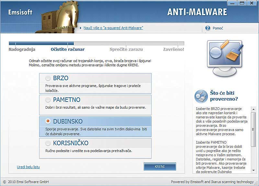Open the Pomoć help text

[x=218, y=28]
